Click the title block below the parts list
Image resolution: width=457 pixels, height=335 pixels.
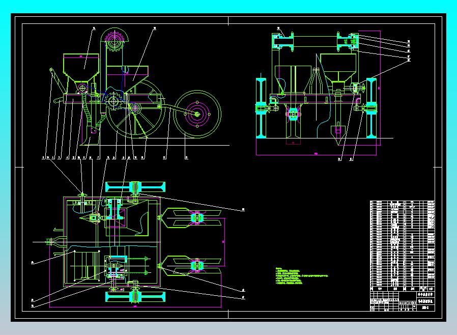point(402,301)
